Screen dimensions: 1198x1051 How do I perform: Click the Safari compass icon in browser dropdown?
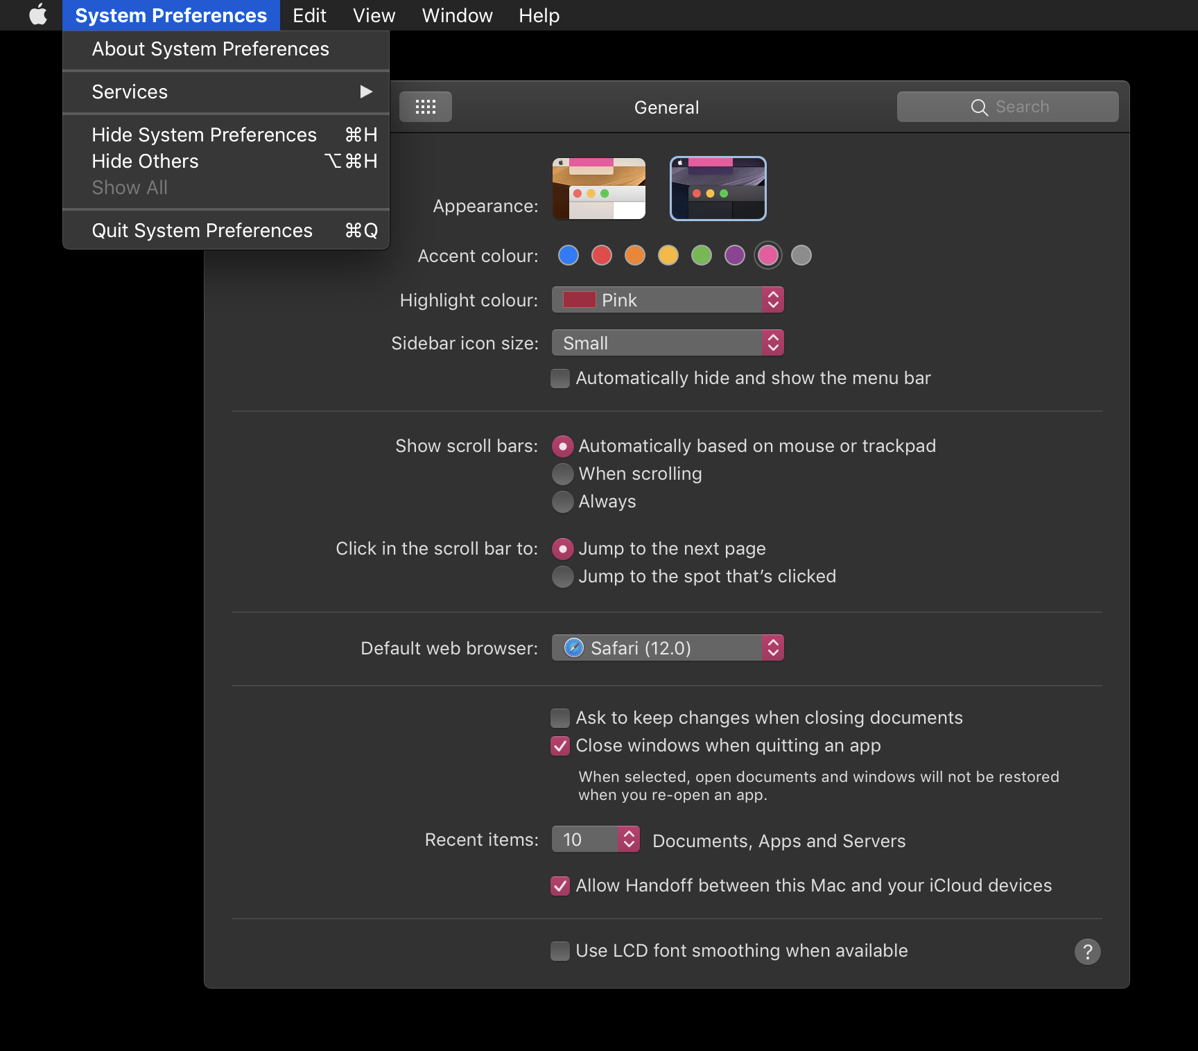(x=574, y=648)
